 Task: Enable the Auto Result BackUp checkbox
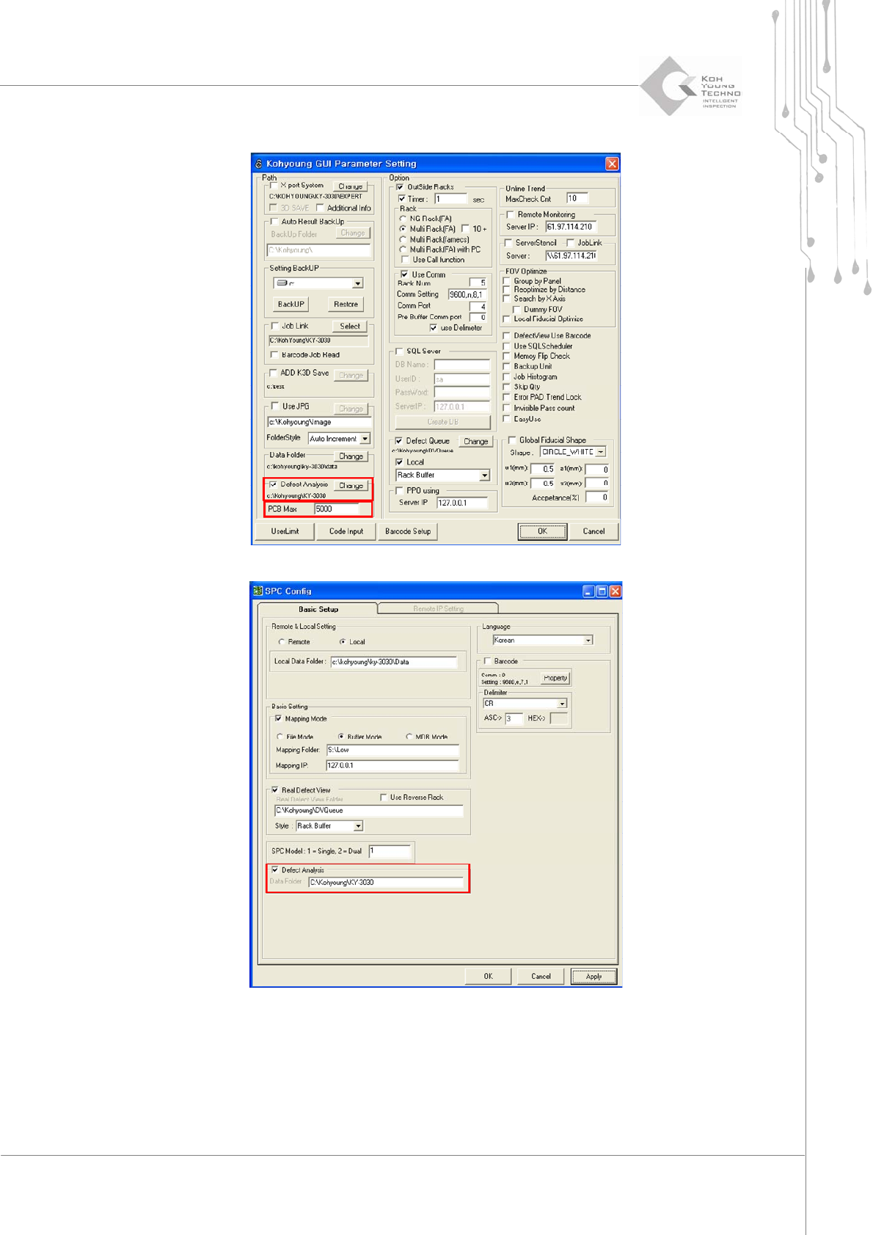274,222
